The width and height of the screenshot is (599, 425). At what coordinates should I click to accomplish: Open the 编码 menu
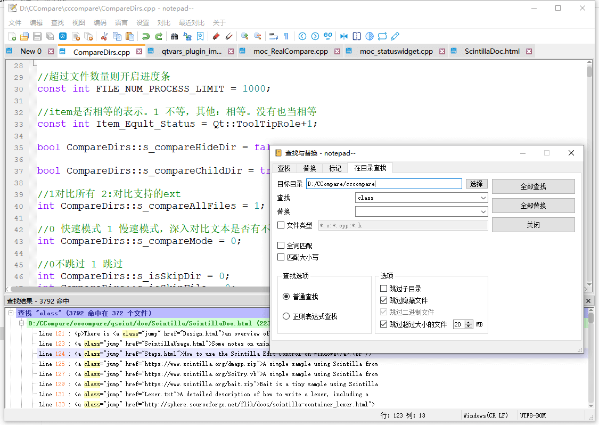100,23
